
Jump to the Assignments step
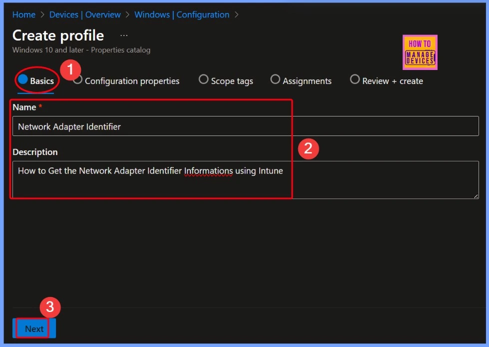[x=301, y=81]
